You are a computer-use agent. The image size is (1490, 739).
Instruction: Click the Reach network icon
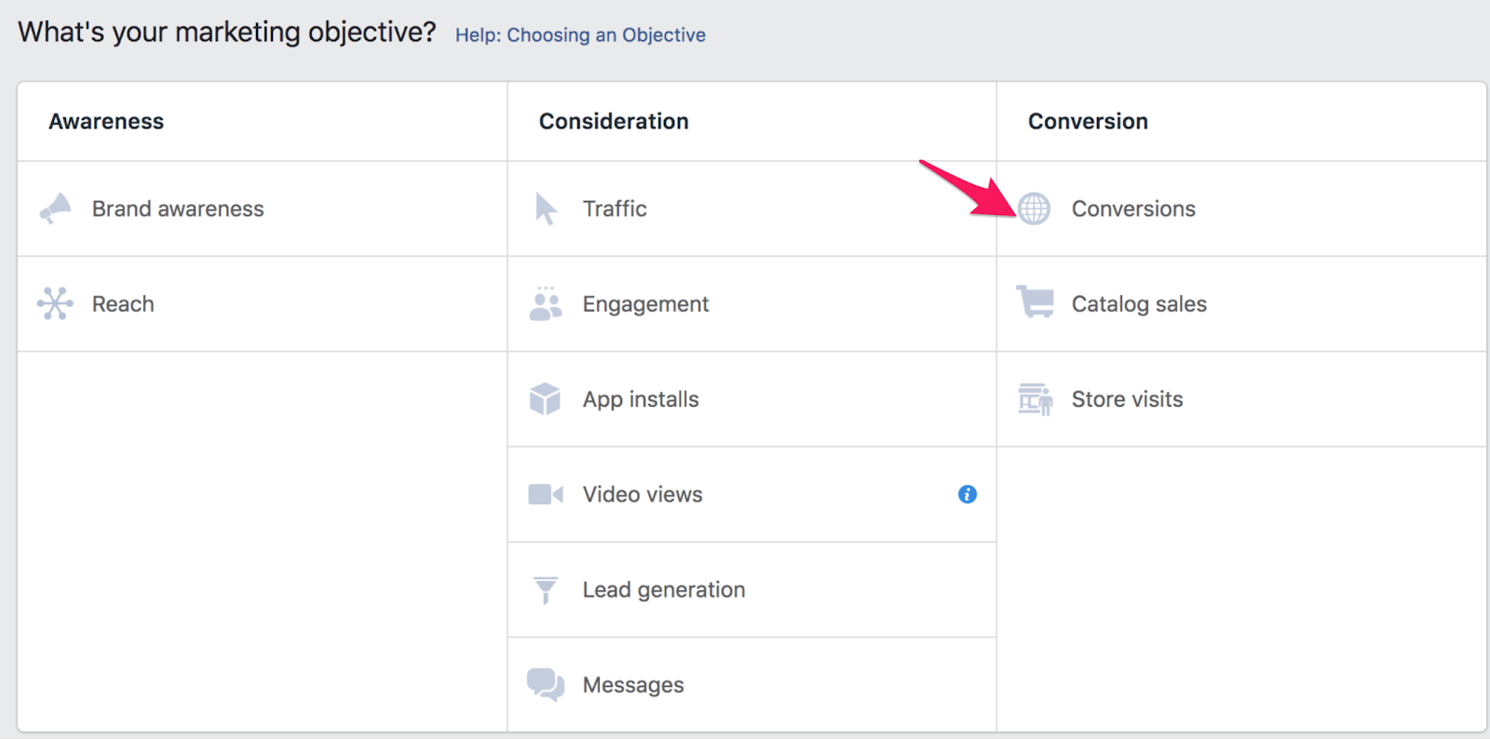coord(55,303)
